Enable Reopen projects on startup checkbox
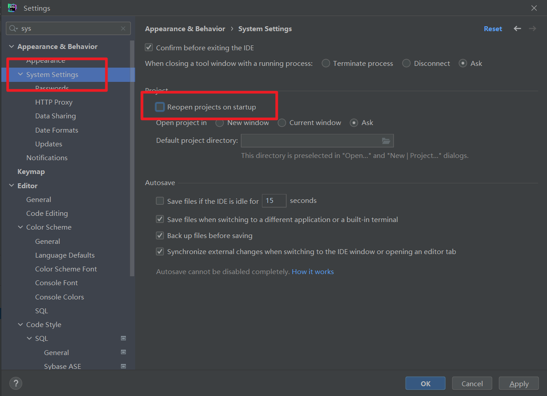 coord(160,107)
